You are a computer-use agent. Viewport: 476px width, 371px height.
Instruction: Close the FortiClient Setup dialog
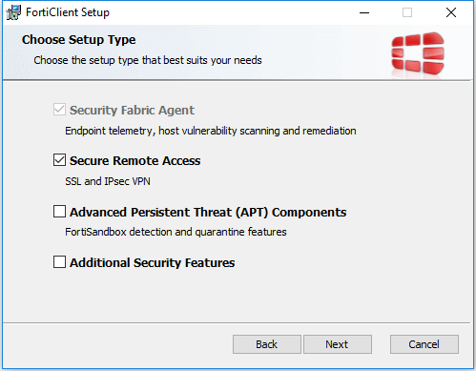451,12
